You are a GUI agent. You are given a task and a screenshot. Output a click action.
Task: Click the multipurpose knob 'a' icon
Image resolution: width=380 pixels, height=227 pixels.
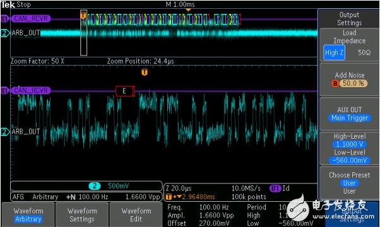(335, 83)
